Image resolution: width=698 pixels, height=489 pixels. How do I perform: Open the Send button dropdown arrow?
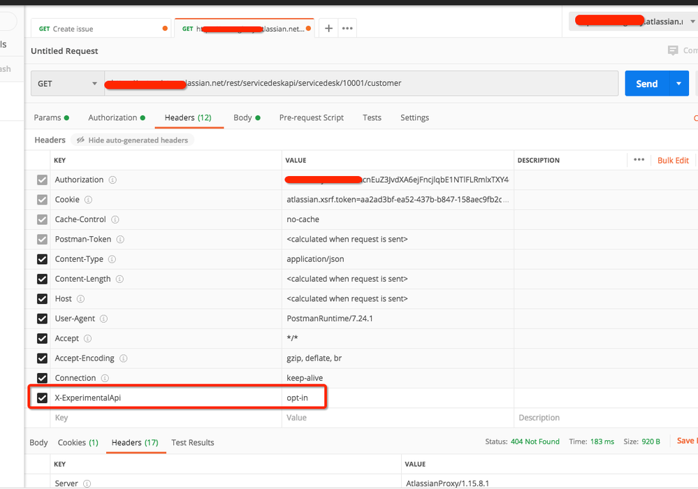pos(679,84)
